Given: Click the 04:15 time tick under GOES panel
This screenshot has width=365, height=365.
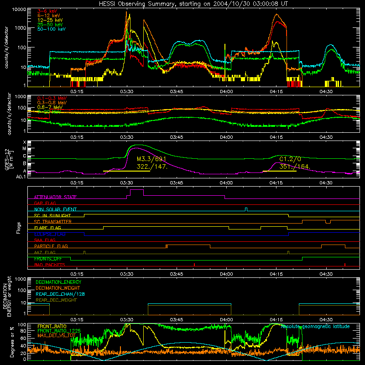Looking at the screenshot, I should (x=276, y=183).
